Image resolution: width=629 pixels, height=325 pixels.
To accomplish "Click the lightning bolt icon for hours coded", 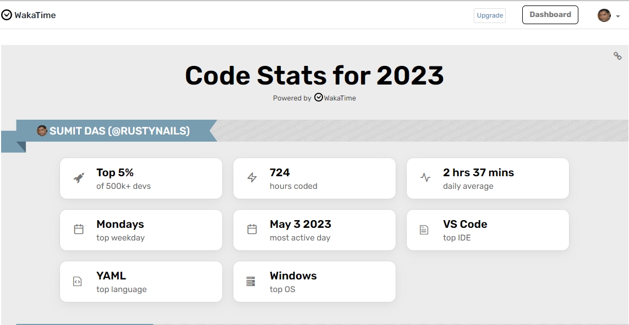I will 252,178.
